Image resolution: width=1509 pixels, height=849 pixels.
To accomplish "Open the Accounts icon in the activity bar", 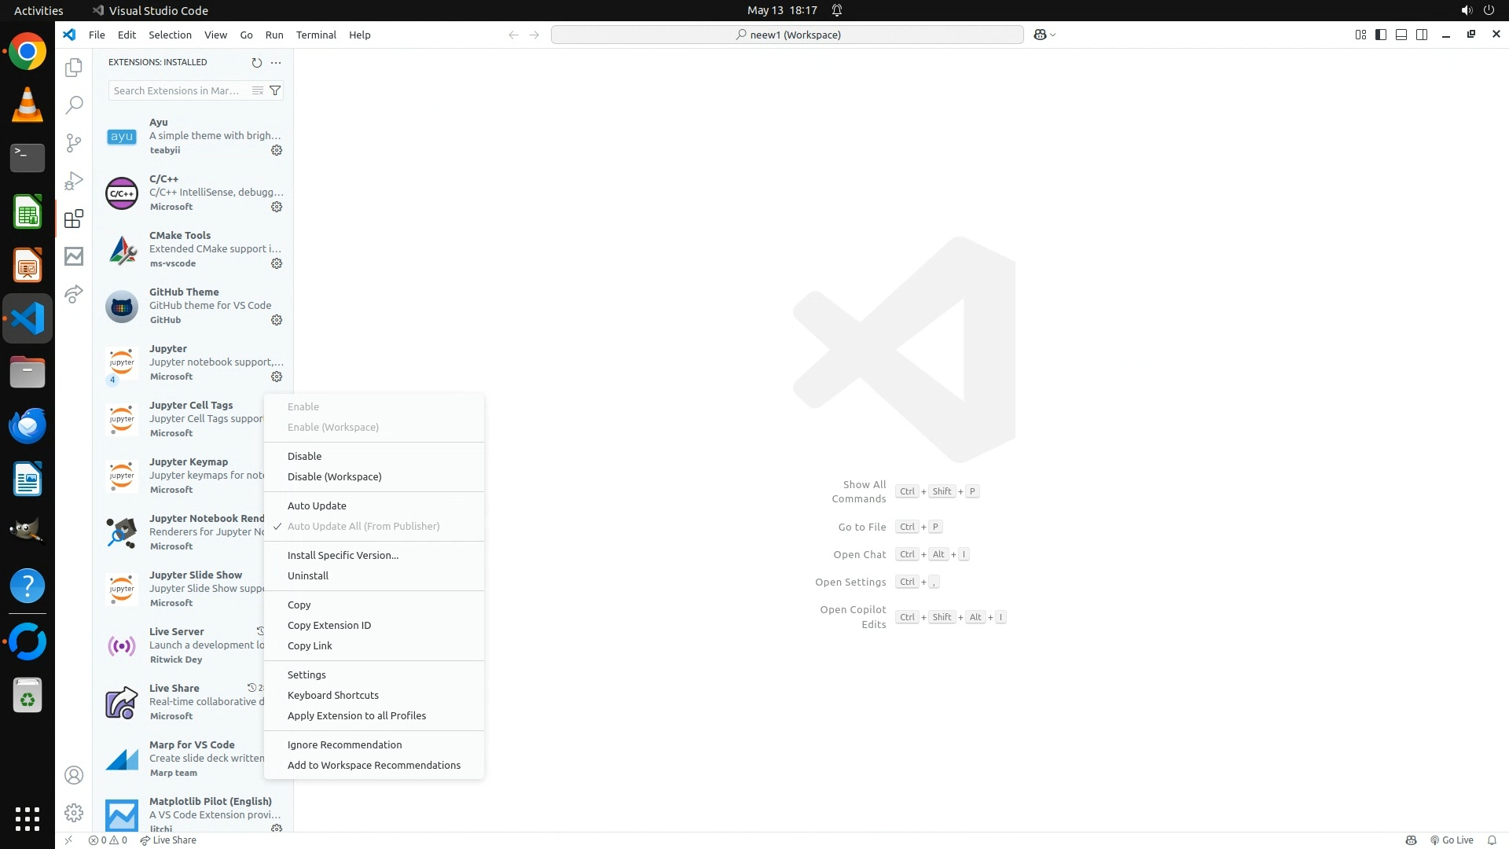I will click(x=74, y=775).
